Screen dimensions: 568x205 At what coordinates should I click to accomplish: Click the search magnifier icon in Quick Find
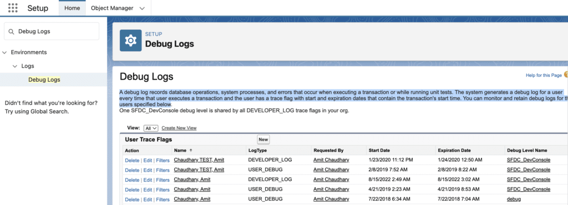click(12, 31)
